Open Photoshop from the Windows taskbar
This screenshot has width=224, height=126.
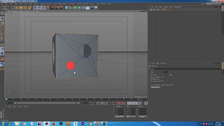click(x=61, y=124)
